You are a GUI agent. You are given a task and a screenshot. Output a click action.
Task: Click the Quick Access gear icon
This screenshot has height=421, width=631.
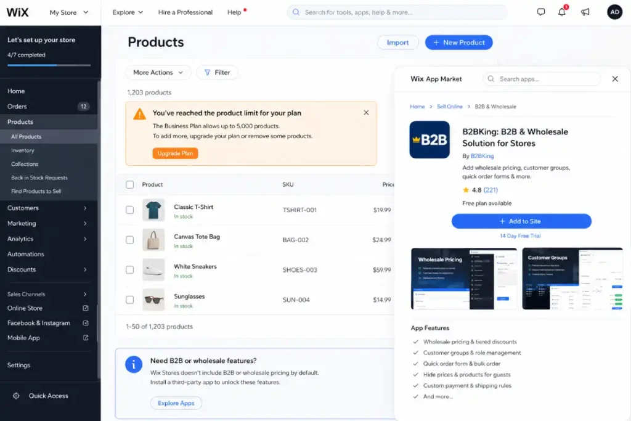pyautogui.click(x=15, y=396)
